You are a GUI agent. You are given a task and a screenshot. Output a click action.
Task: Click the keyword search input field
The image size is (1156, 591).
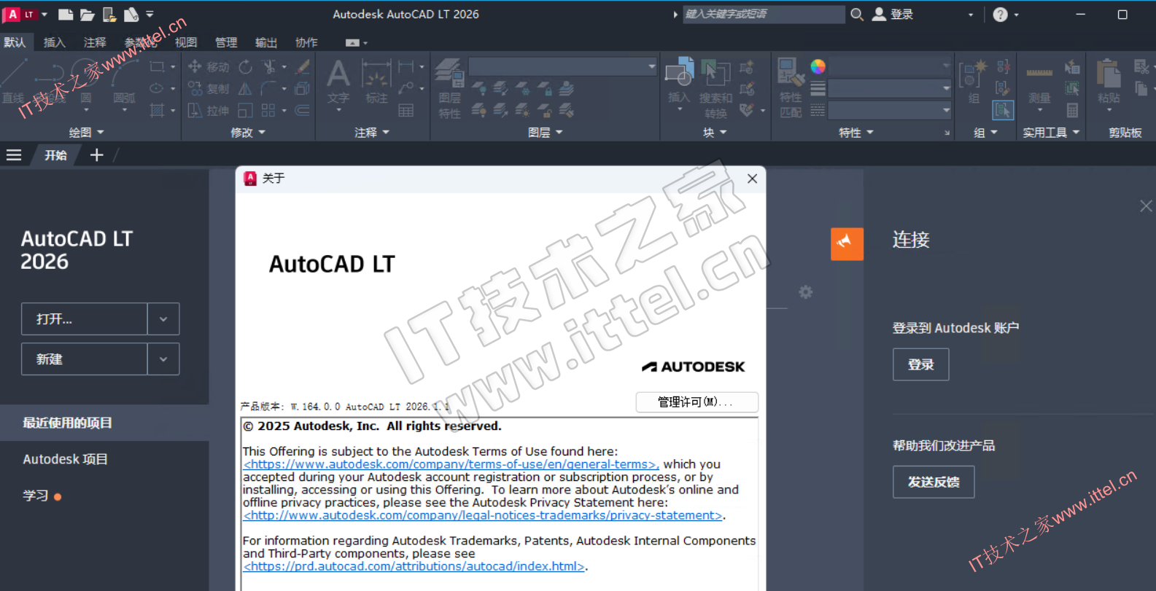pyautogui.click(x=763, y=15)
